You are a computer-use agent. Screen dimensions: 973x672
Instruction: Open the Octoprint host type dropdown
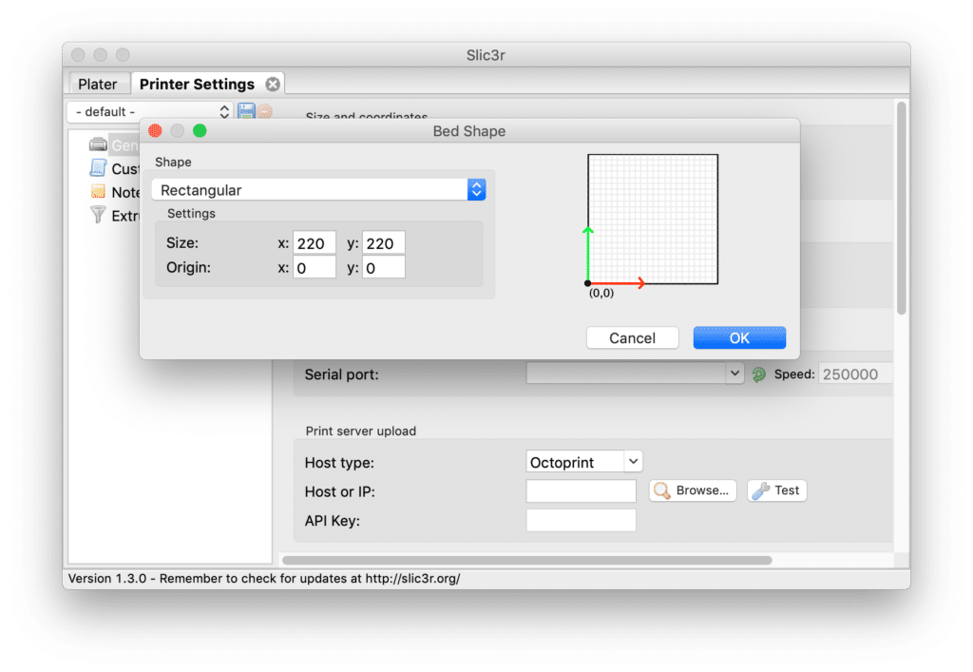click(584, 462)
